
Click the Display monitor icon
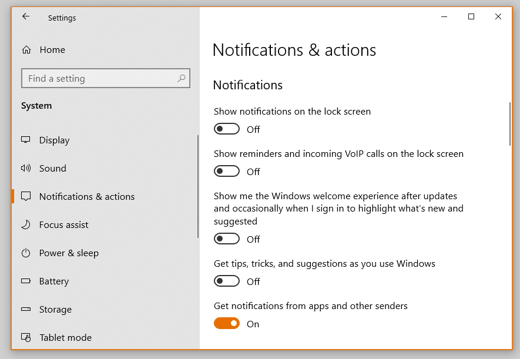pyautogui.click(x=26, y=140)
